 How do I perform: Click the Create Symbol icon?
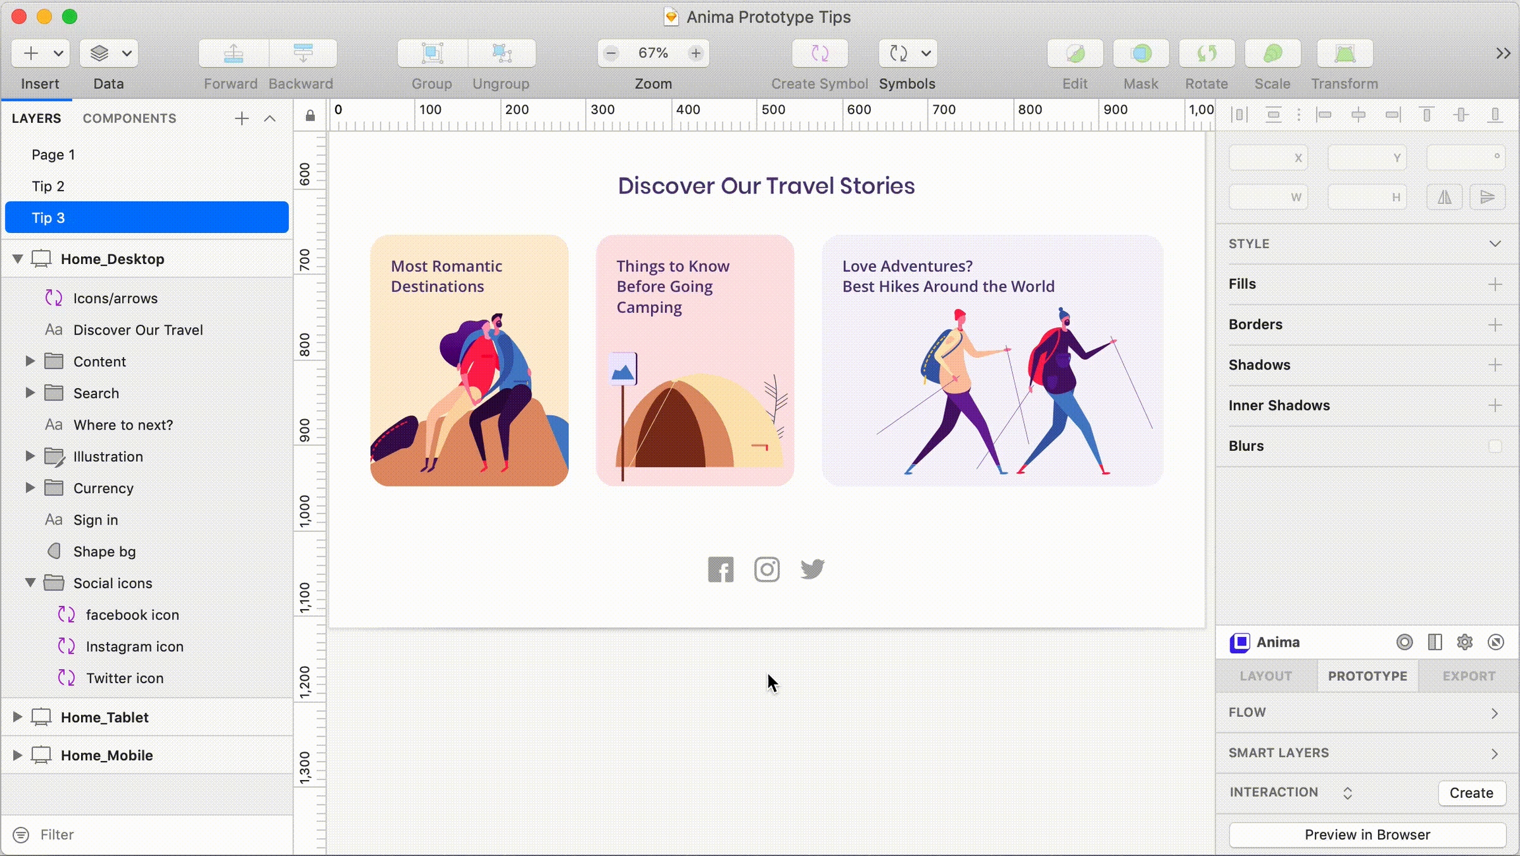point(819,53)
